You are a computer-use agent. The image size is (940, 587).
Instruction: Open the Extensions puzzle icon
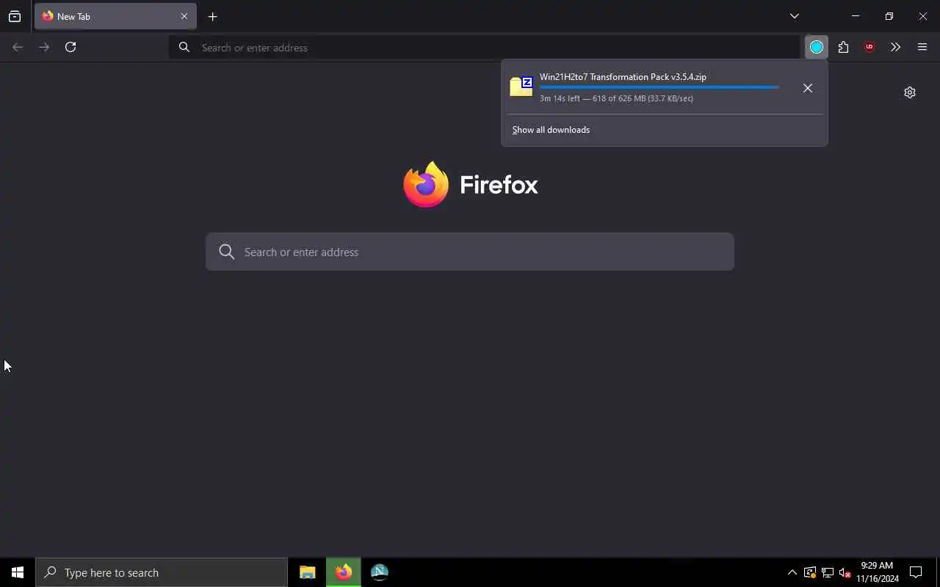click(843, 47)
